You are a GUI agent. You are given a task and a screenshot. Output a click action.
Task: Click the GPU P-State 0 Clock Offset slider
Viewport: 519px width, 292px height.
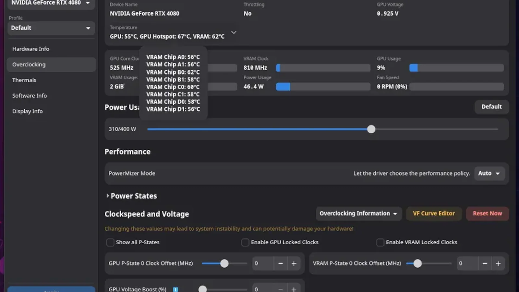tap(224, 263)
